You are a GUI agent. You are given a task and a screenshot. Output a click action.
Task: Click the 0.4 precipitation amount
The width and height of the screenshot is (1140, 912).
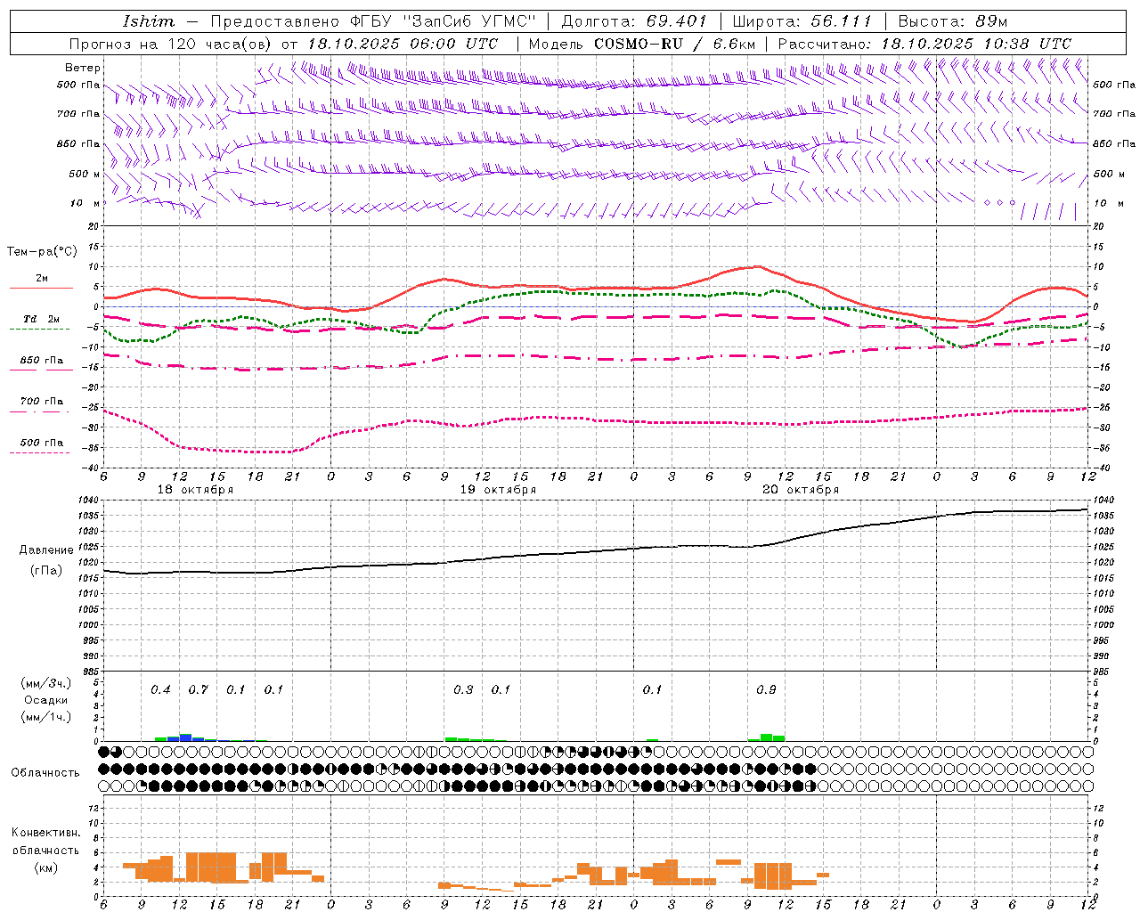(x=160, y=689)
